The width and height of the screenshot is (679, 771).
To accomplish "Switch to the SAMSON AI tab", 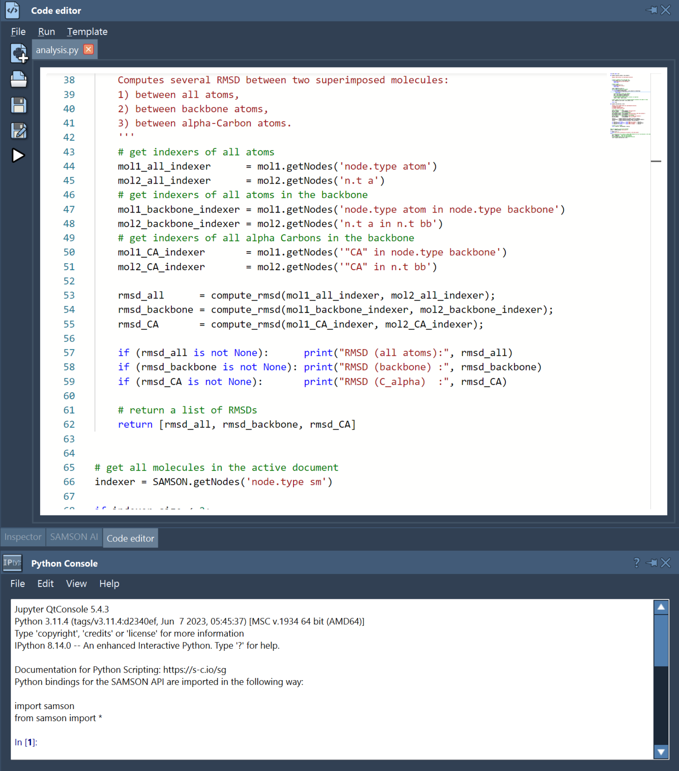I will 74,537.
